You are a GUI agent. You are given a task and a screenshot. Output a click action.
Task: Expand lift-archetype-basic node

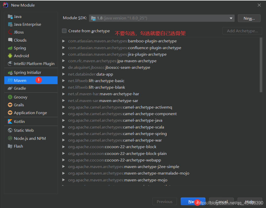tap(64, 81)
